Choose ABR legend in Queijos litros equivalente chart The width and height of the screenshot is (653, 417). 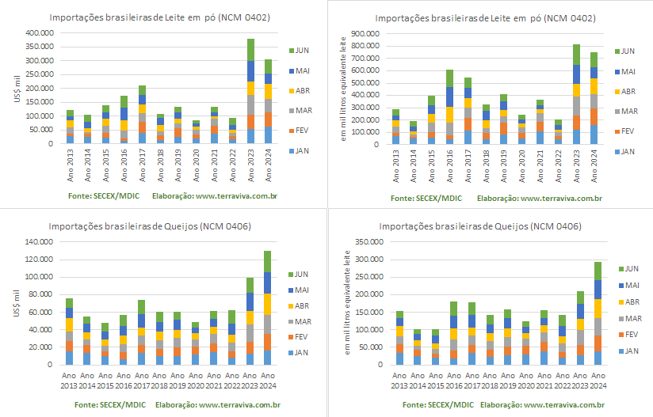point(629,302)
